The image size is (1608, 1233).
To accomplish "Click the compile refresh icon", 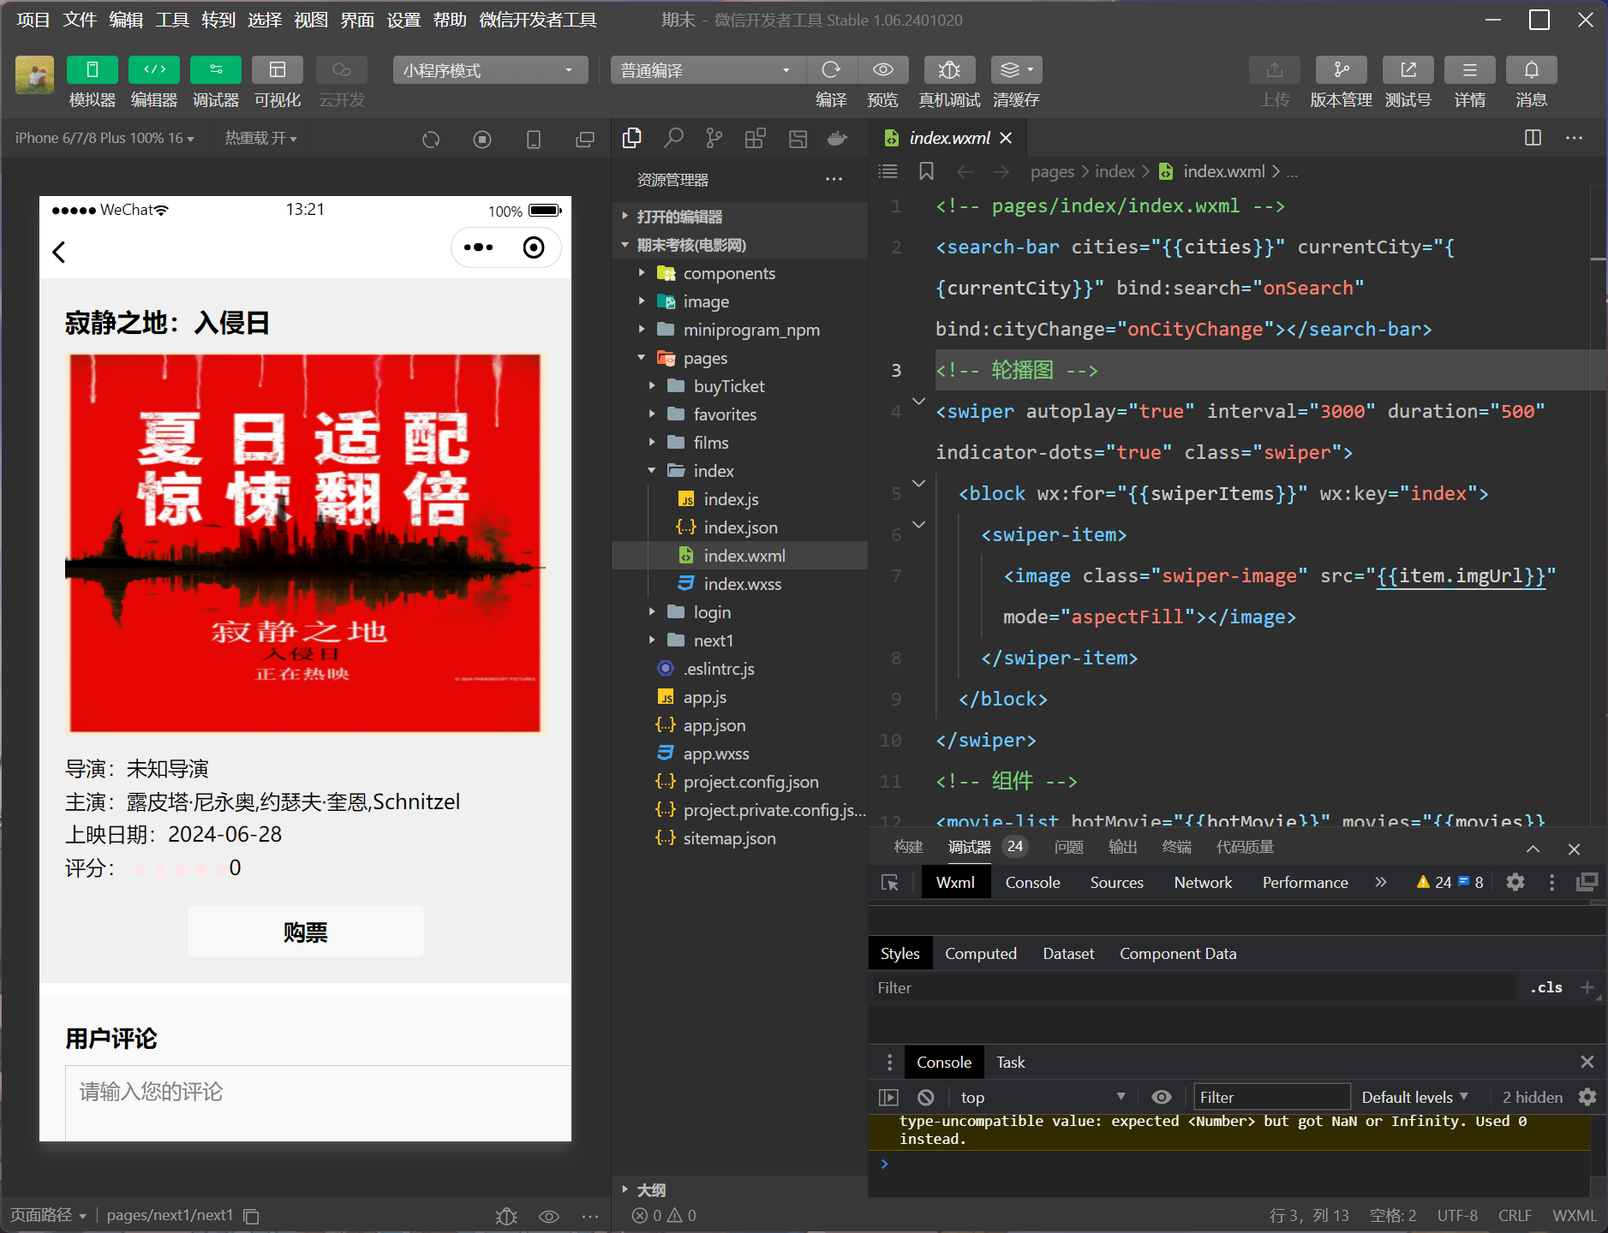I will 831,69.
